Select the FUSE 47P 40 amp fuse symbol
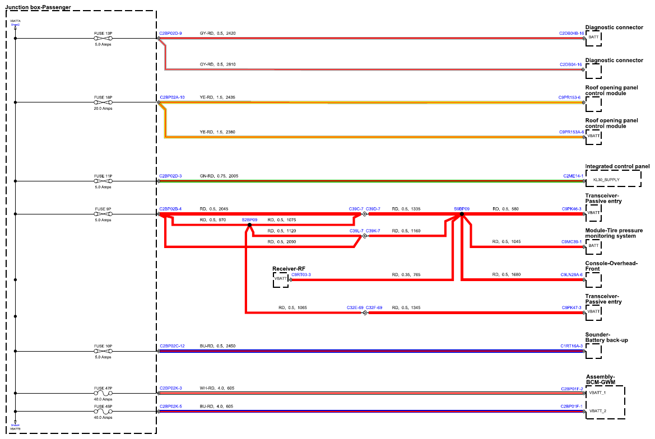Screen dimensions: 655x439 tap(103, 393)
